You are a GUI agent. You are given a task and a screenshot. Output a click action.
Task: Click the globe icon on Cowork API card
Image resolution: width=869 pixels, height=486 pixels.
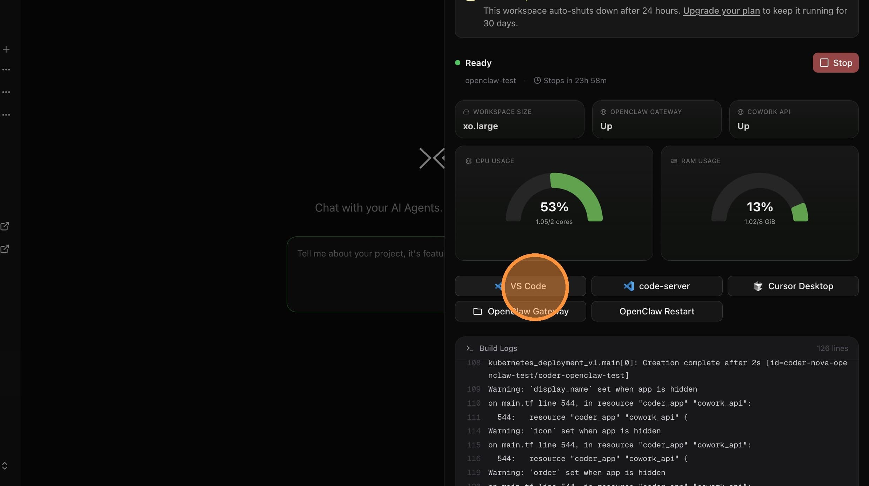[741, 112]
